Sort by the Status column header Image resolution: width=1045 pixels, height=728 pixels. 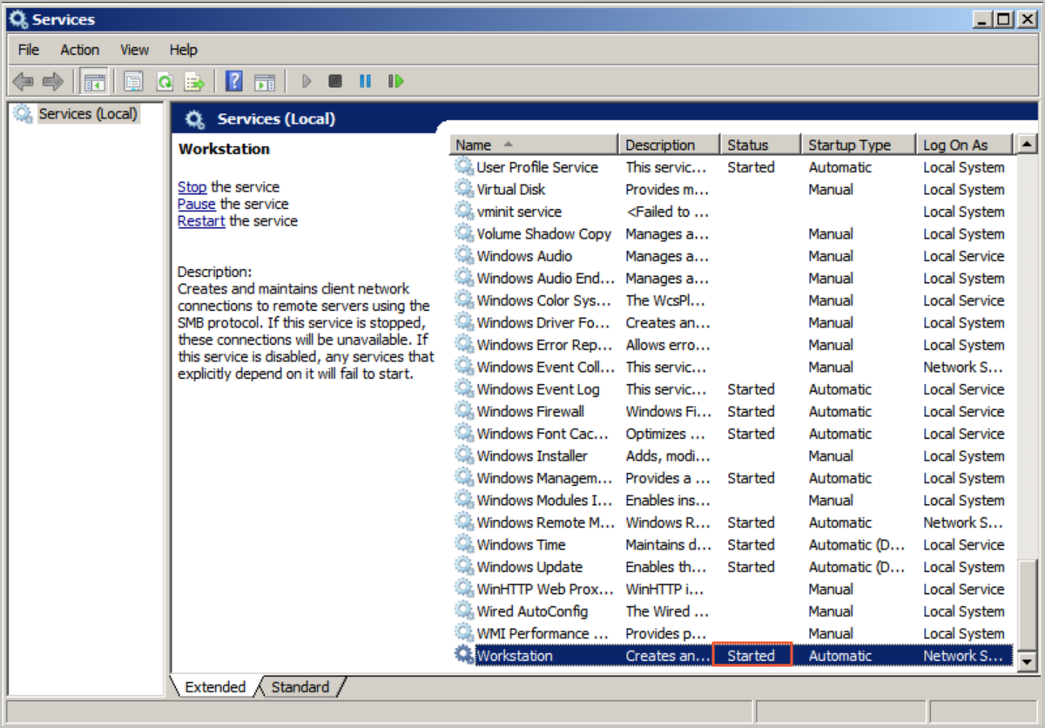point(760,145)
